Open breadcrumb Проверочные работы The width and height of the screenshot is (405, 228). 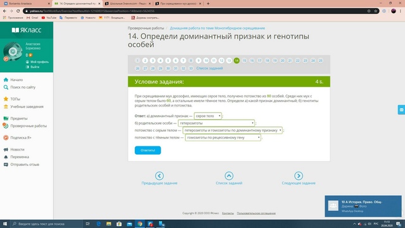pos(146,28)
